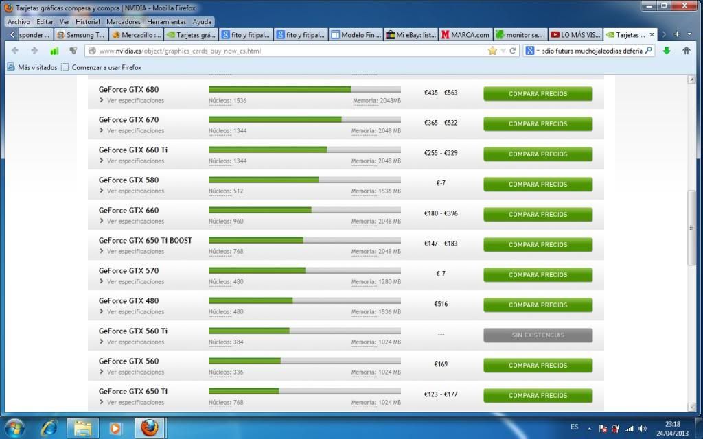Open the Windows Start menu orb
703x439 pixels.
click(14, 428)
